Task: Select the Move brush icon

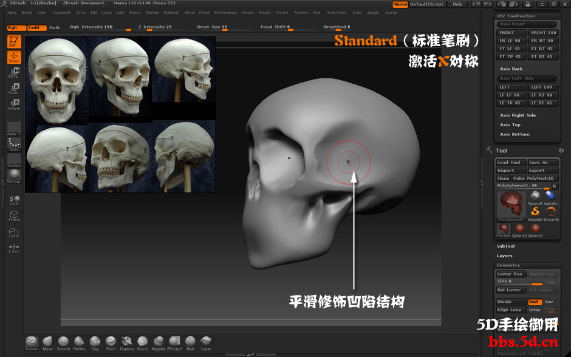Action: pyautogui.click(x=48, y=344)
